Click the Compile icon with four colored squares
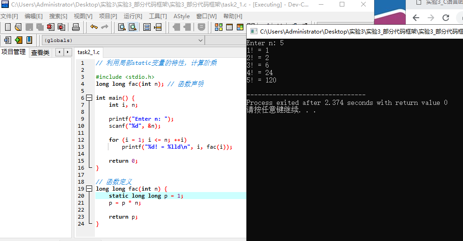This screenshot has width=463, height=241. [x=219, y=27]
